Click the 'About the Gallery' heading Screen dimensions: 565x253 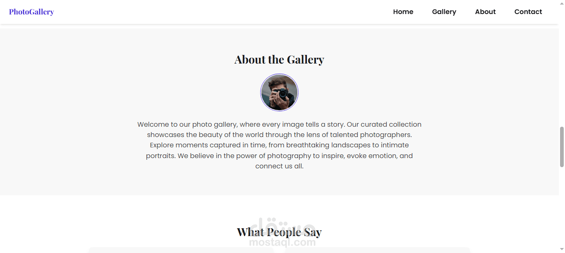click(x=279, y=59)
